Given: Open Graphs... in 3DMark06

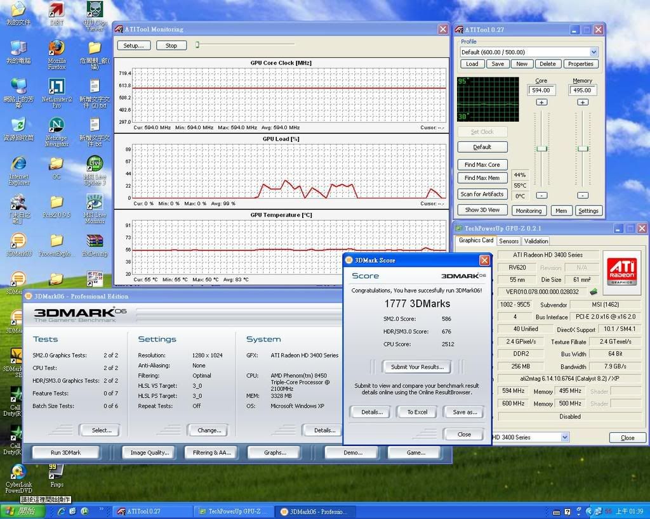Looking at the screenshot, I should tap(275, 452).
